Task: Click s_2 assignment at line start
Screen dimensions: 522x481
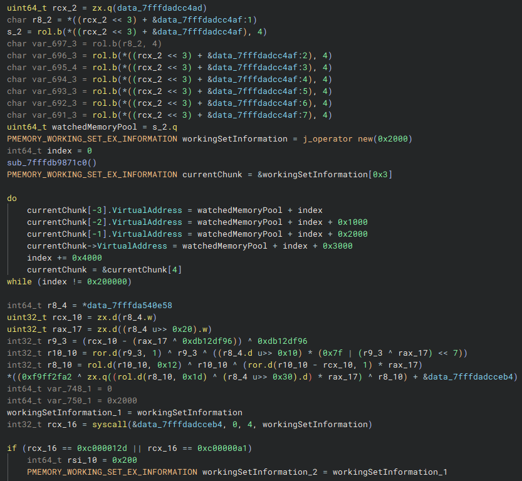Action: tap(14, 31)
